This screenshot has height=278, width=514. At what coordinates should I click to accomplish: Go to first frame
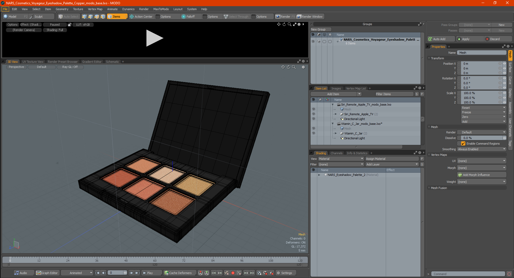click(97, 273)
